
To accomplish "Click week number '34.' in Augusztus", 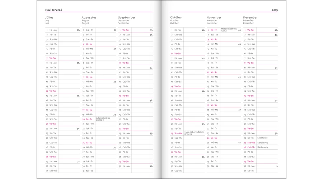I will pyautogui.click(x=115, y=115).
